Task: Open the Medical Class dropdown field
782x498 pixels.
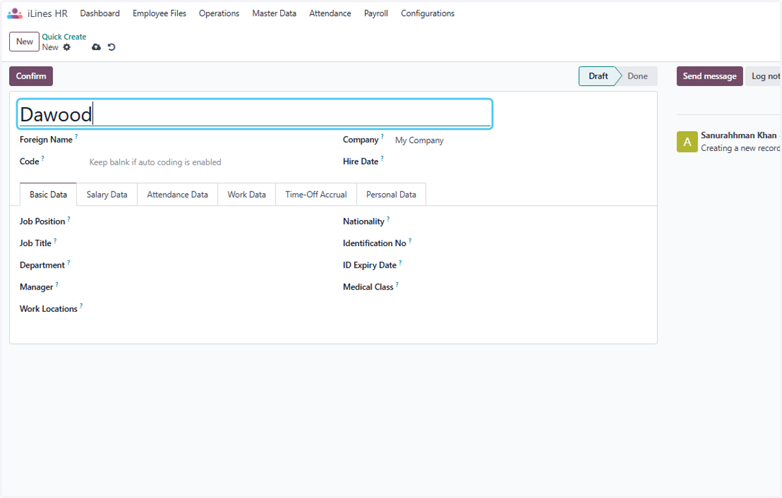Action: [531, 287]
